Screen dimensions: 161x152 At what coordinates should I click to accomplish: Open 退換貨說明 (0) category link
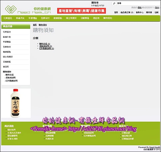point(46,46)
